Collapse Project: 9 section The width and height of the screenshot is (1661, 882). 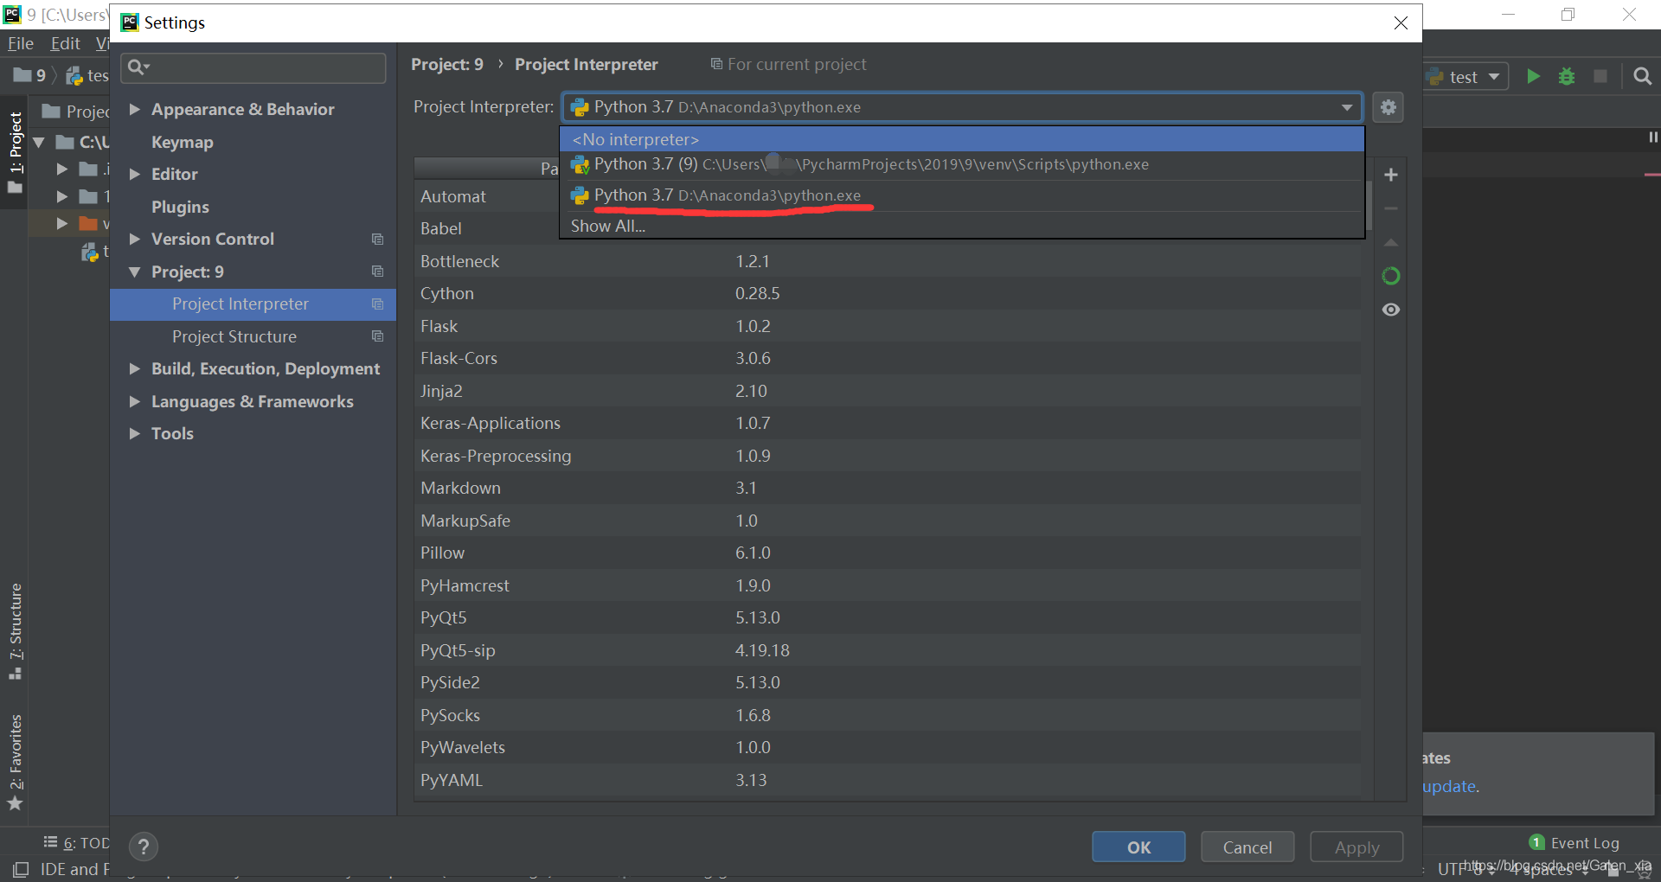click(134, 272)
